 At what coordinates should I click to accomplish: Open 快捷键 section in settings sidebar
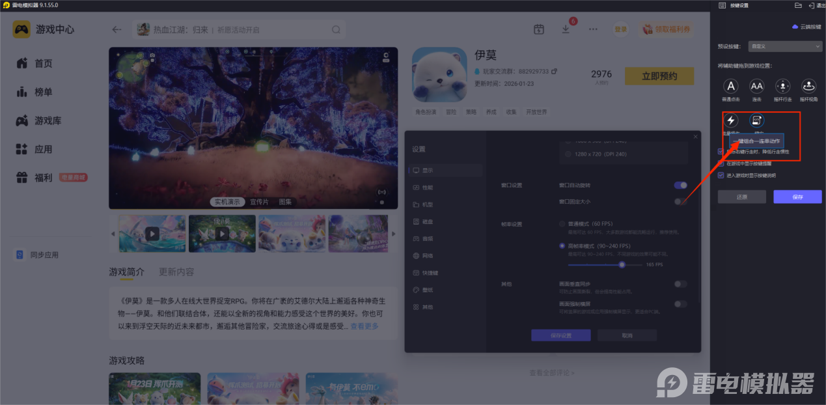click(x=430, y=273)
